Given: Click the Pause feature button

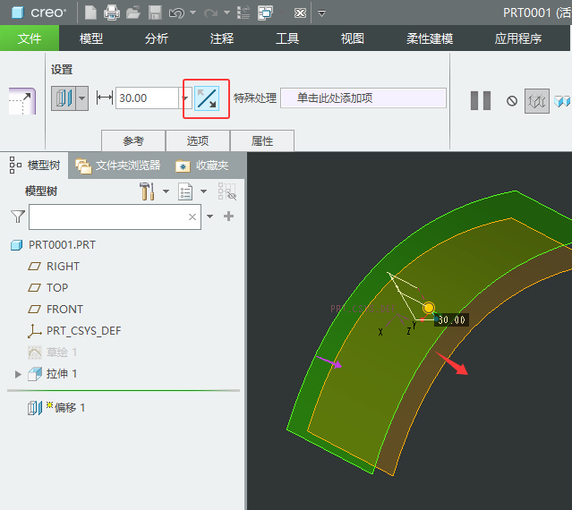Looking at the screenshot, I should (481, 100).
